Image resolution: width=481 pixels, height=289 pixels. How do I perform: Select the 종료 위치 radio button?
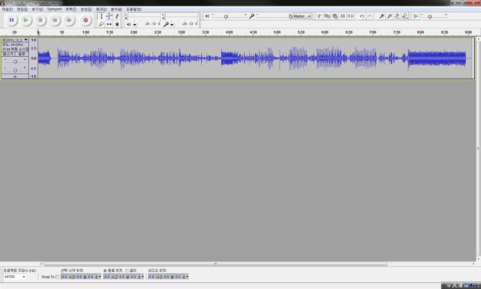(x=105, y=271)
